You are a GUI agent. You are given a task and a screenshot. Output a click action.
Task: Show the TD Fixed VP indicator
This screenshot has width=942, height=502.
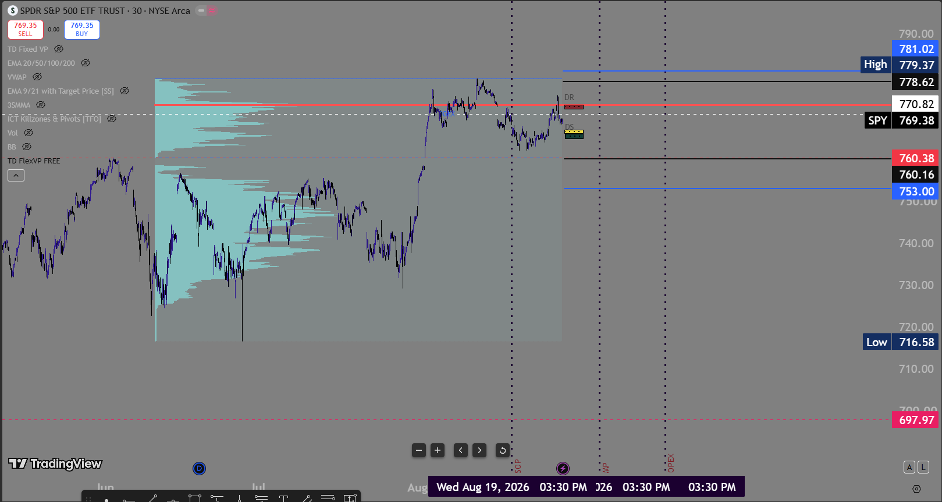point(59,49)
